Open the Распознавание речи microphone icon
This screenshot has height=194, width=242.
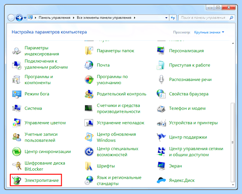coord(161,79)
